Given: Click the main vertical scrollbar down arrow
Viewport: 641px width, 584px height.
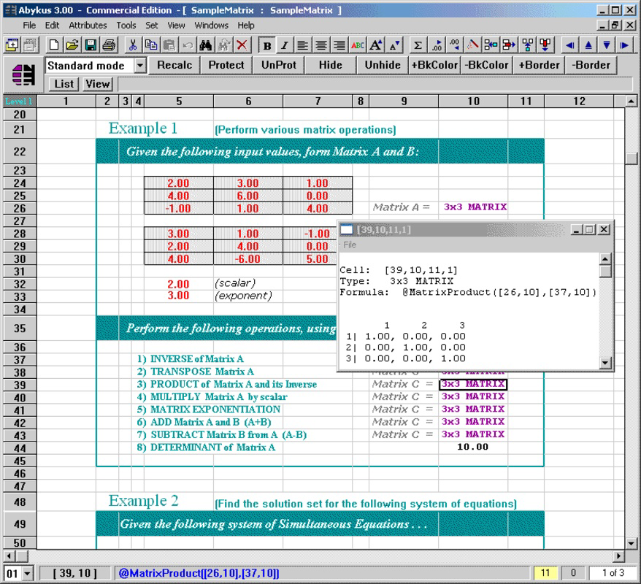Looking at the screenshot, I should click(632, 544).
